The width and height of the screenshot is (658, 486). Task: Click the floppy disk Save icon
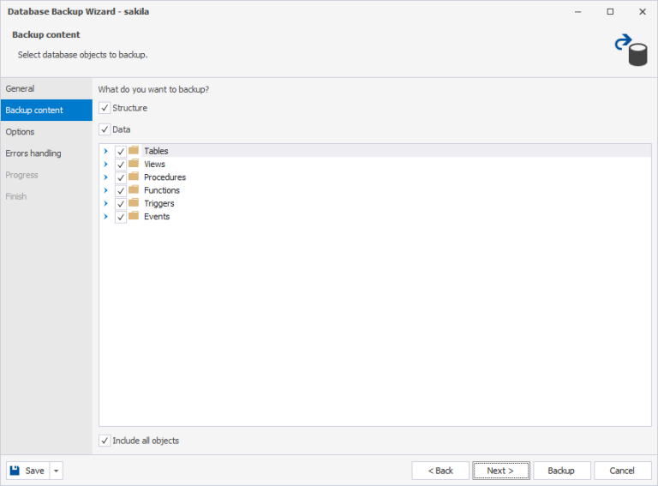click(17, 471)
